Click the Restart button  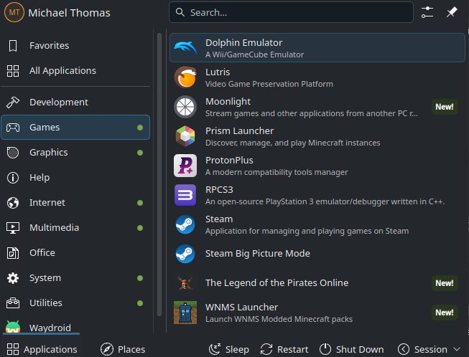pos(284,349)
